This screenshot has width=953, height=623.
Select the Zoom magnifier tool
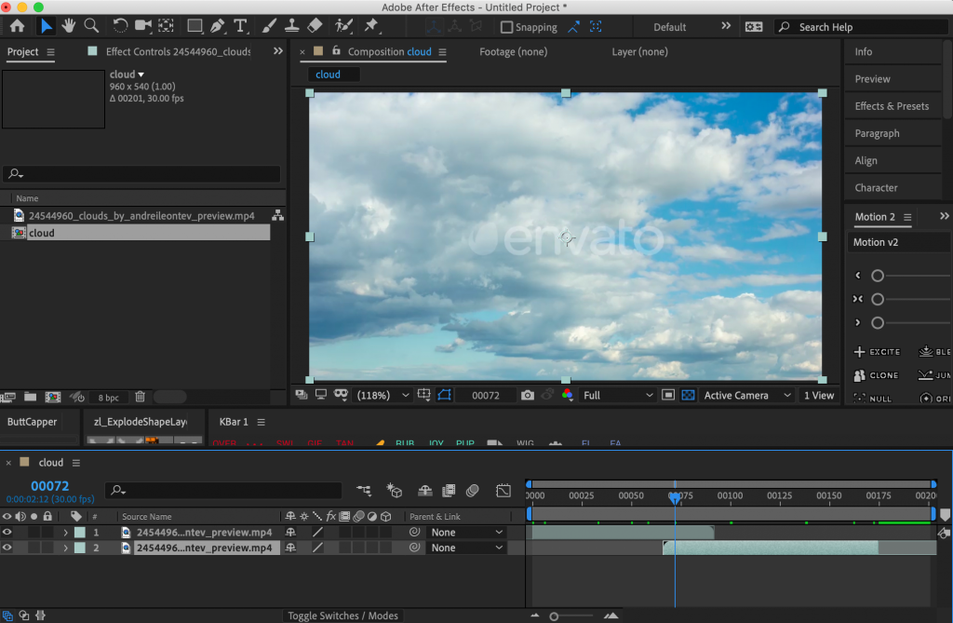(x=91, y=26)
